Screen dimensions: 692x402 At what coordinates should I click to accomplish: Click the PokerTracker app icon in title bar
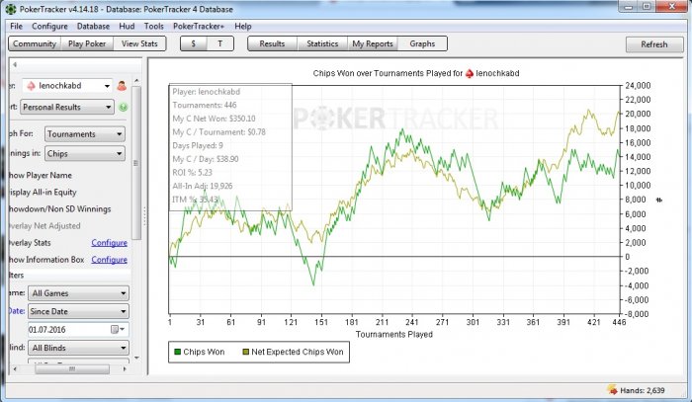(11, 9)
